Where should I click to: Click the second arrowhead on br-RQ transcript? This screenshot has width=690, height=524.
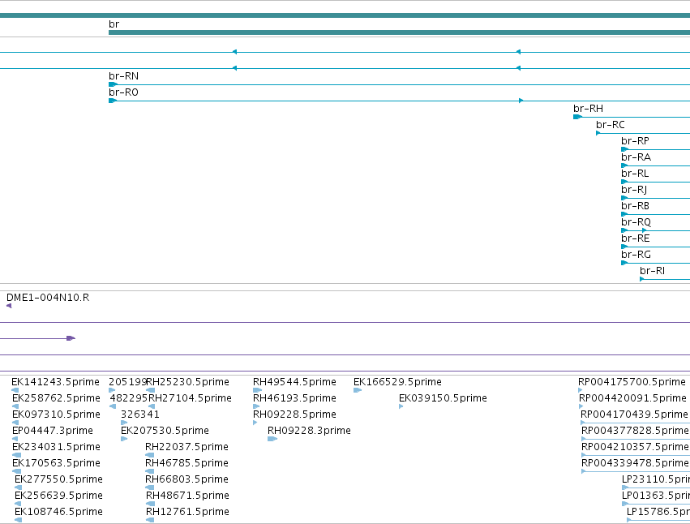pyautogui.click(x=645, y=230)
